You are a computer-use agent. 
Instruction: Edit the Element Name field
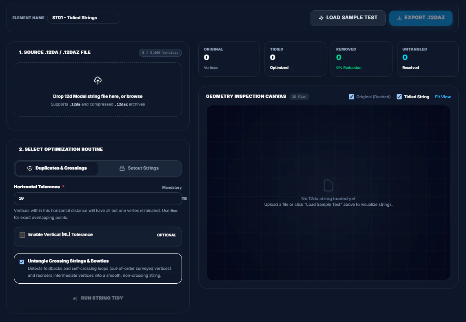84,18
